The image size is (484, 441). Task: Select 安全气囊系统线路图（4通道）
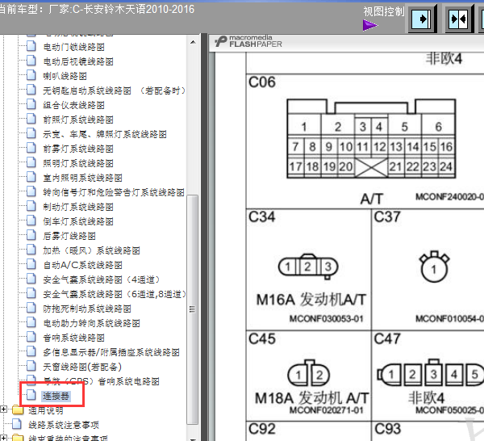coord(102,279)
